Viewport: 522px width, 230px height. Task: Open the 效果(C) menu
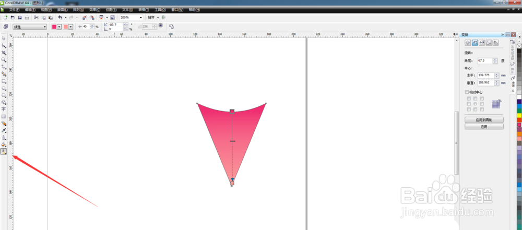(95, 10)
